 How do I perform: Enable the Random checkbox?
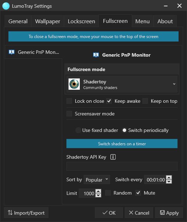coord(108,193)
